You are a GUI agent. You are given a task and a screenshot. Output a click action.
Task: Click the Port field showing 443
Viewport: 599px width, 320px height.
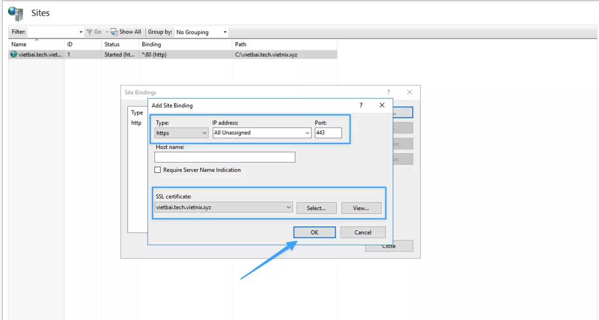[328, 133]
